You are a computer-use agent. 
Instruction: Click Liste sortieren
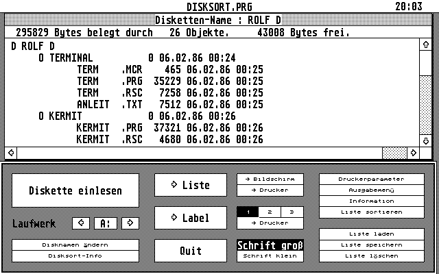(371, 212)
